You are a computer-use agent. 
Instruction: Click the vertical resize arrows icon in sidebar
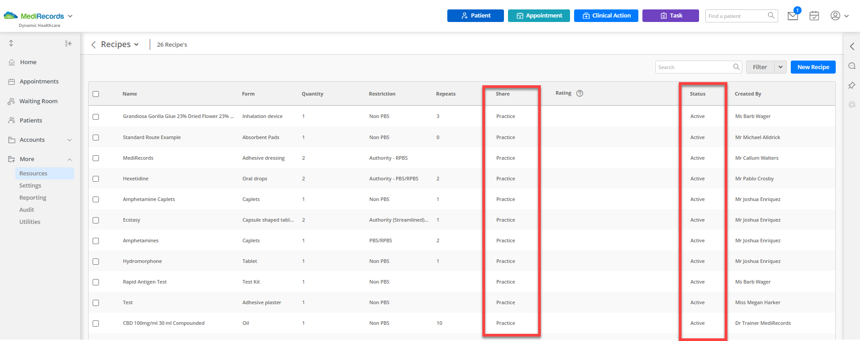click(11, 43)
